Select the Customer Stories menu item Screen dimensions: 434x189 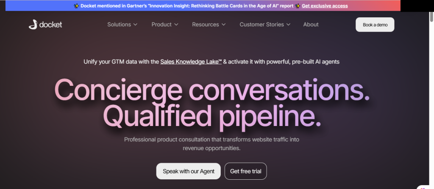[x=262, y=25]
